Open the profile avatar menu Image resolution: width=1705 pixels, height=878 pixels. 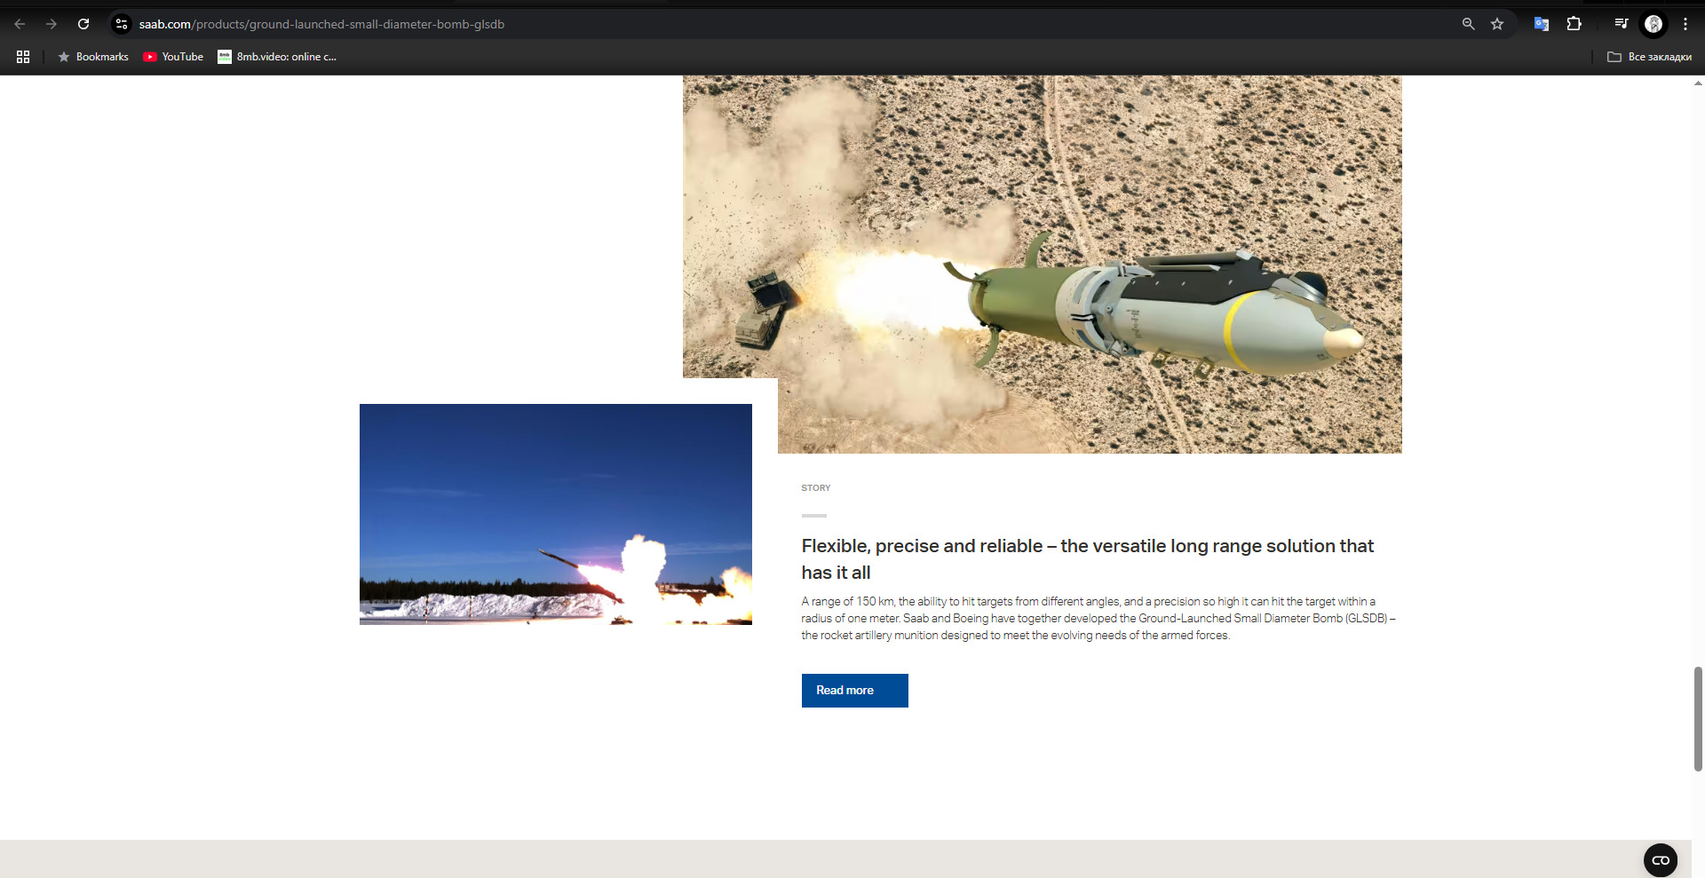click(x=1653, y=24)
